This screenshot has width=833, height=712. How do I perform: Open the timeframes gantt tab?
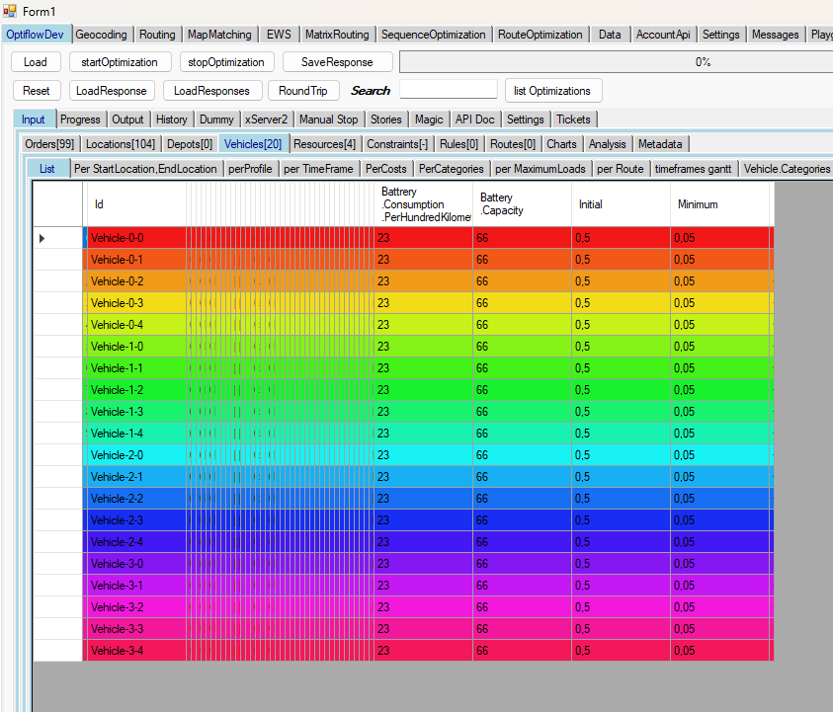click(693, 169)
